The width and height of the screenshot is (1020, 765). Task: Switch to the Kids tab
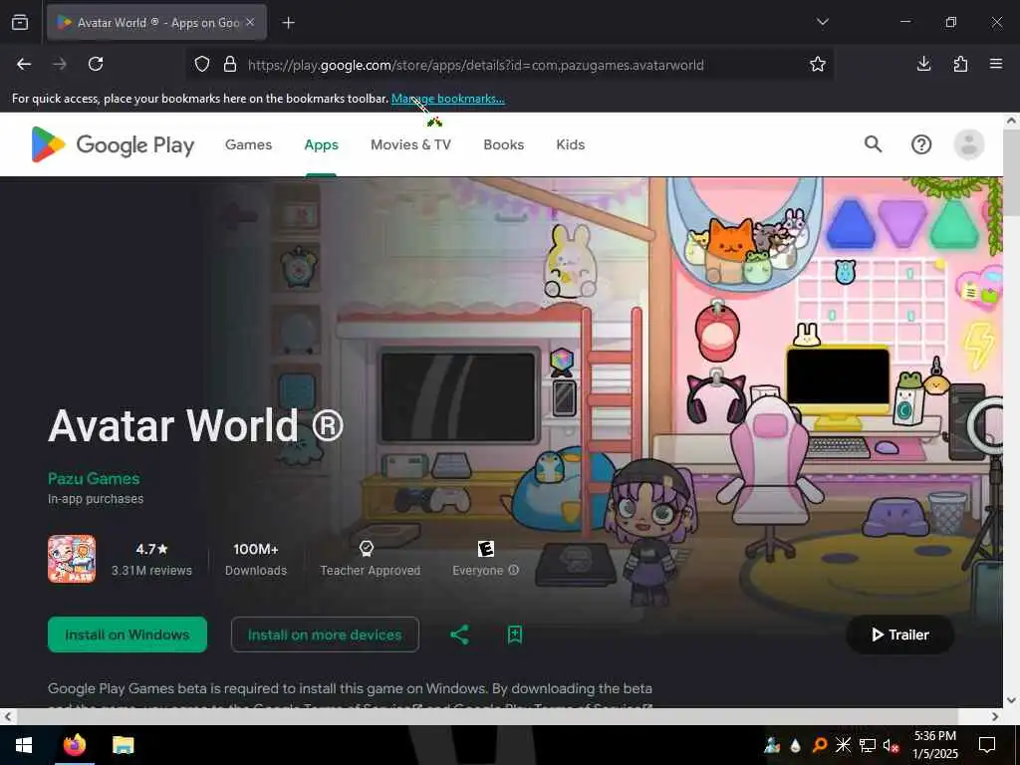pos(571,144)
